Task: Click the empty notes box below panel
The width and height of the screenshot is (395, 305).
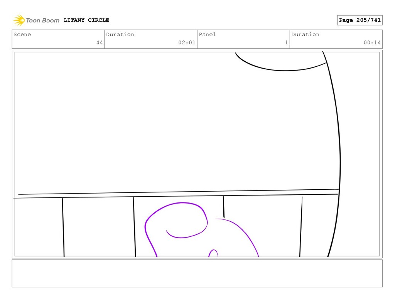Action: (197, 273)
